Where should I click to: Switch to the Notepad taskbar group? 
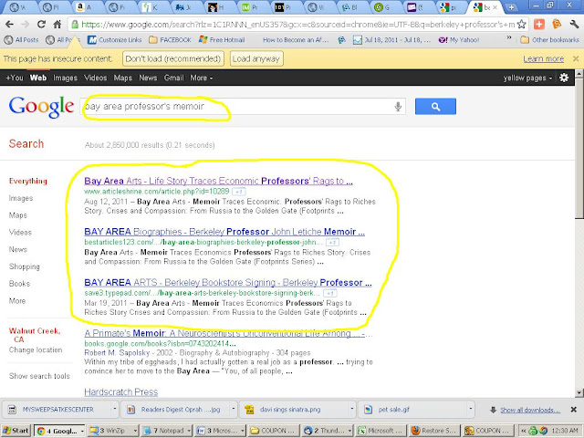167,431
